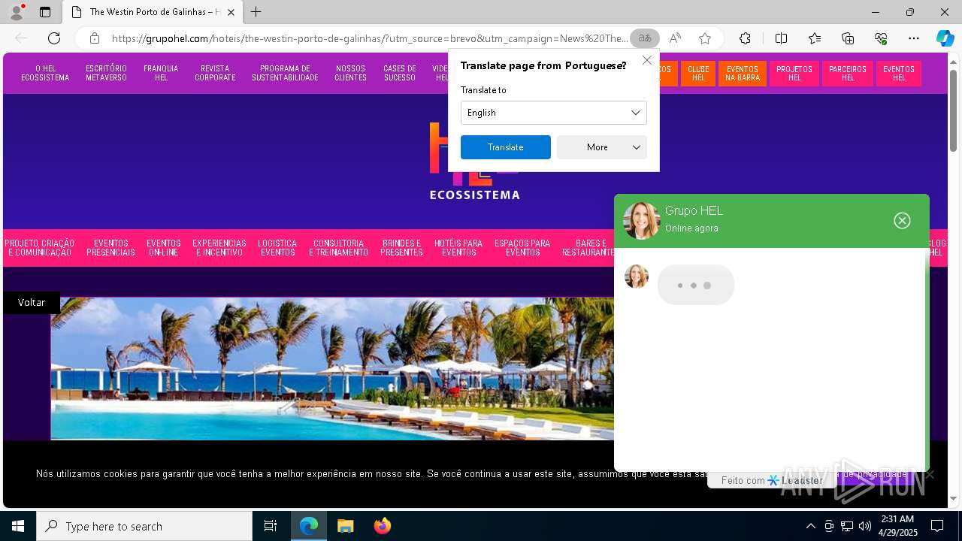The height and width of the screenshot is (541, 962).
Task: Open Eventos On-line category
Action: pyautogui.click(x=164, y=248)
